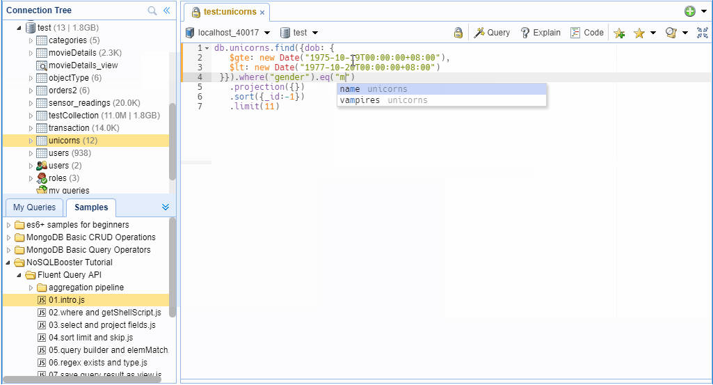Open the dropdown beside the add tab button
Viewport: 713px width, 385px height.
pos(704,11)
